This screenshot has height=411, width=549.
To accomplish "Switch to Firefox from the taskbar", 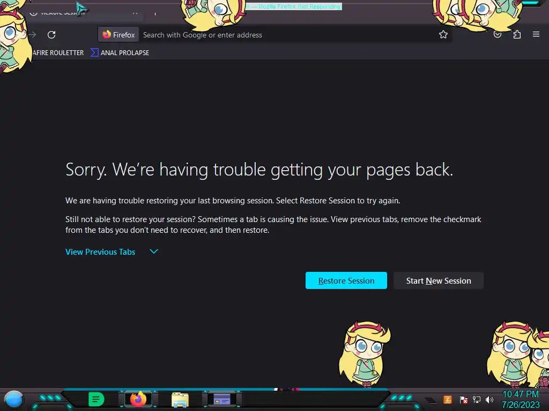I will coord(138,399).
